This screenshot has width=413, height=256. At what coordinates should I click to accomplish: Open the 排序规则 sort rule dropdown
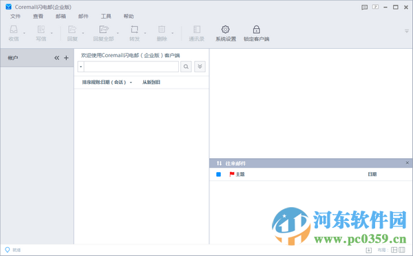pyautogui.click(x=107, y=82)
